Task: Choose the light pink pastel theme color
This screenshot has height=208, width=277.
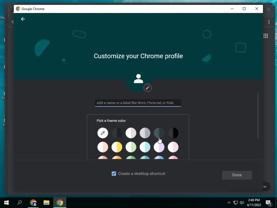Action: pos(173,147)
